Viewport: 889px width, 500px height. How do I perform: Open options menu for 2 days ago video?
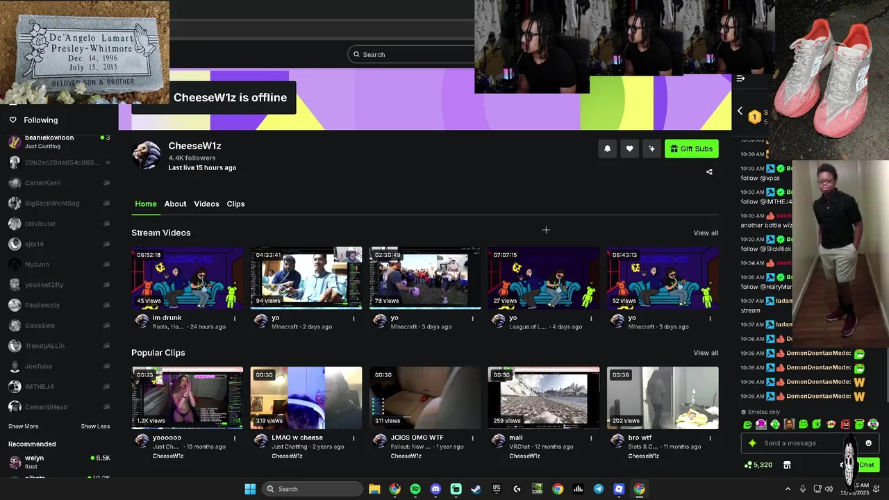[354, 319]
